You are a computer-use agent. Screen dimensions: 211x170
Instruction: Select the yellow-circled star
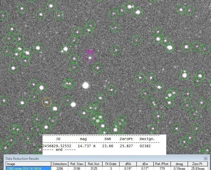tap(46, 102)
